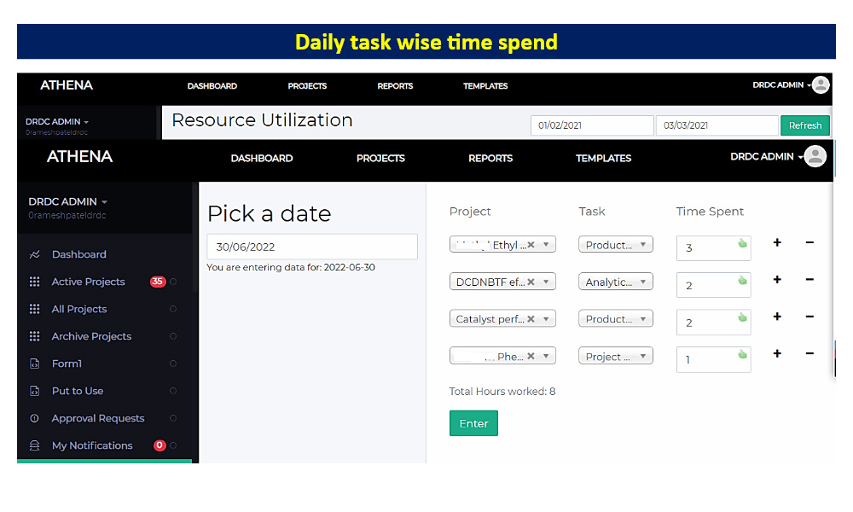Click the user avatar in front ATHENA header

[x=815, y=156]
